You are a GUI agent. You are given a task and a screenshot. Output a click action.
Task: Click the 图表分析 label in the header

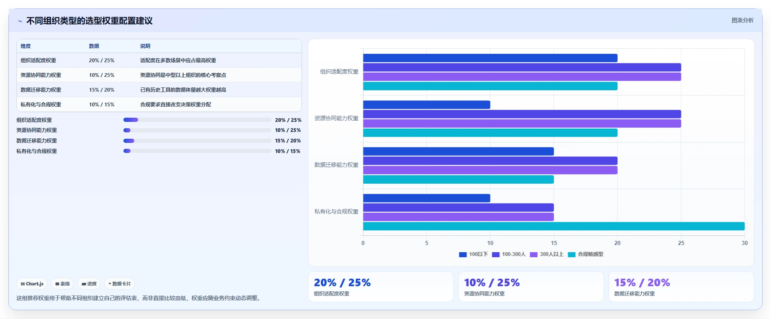click(x=742, y=20)
